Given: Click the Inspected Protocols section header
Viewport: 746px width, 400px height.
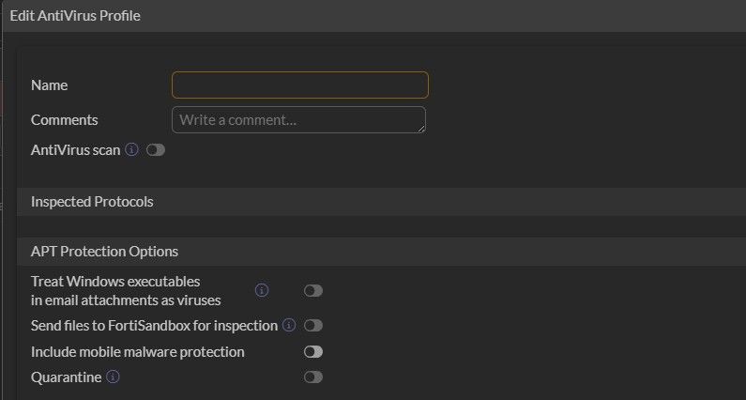Looking at the screenshot, I should (x=92, y=202).
